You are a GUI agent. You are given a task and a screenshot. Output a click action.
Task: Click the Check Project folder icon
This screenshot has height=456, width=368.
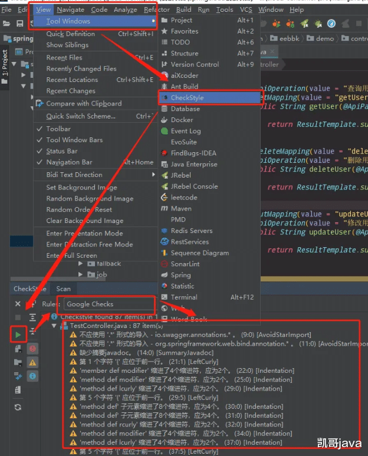tap(18, 362)
